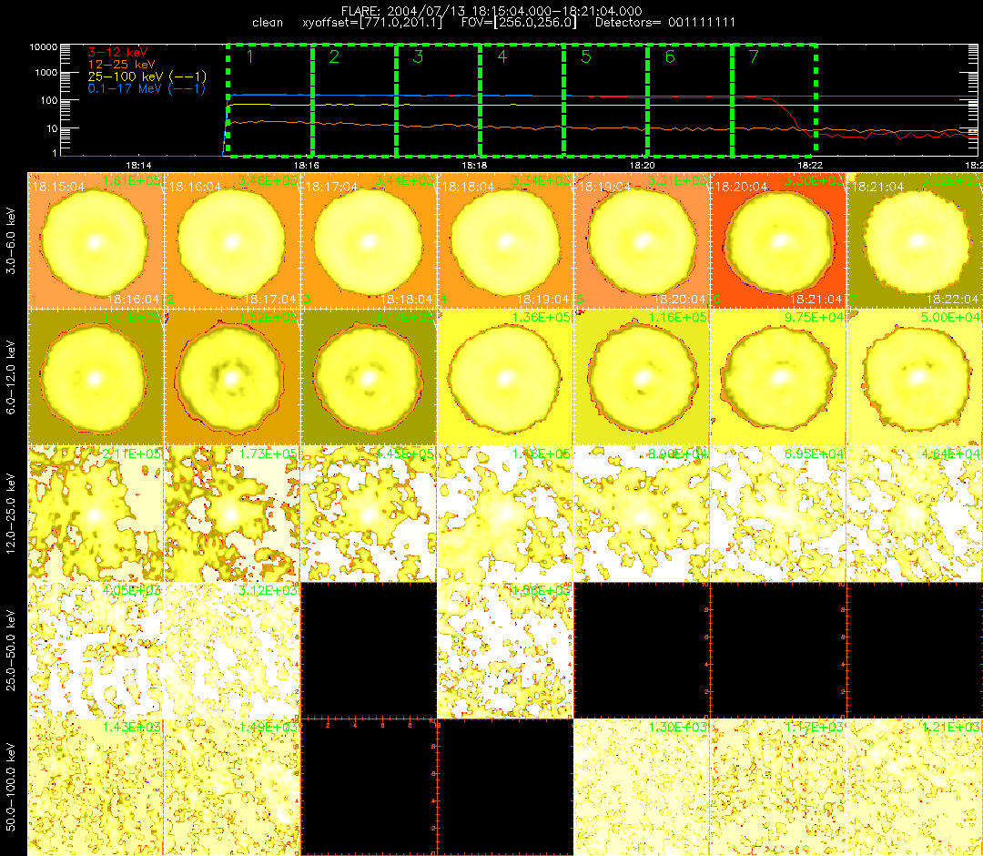983x856 pixels.
Task: Click the FLARE date and time title
Action: pos(491,11)
